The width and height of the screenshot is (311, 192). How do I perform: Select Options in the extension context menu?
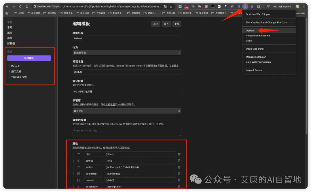coord(250,30)
